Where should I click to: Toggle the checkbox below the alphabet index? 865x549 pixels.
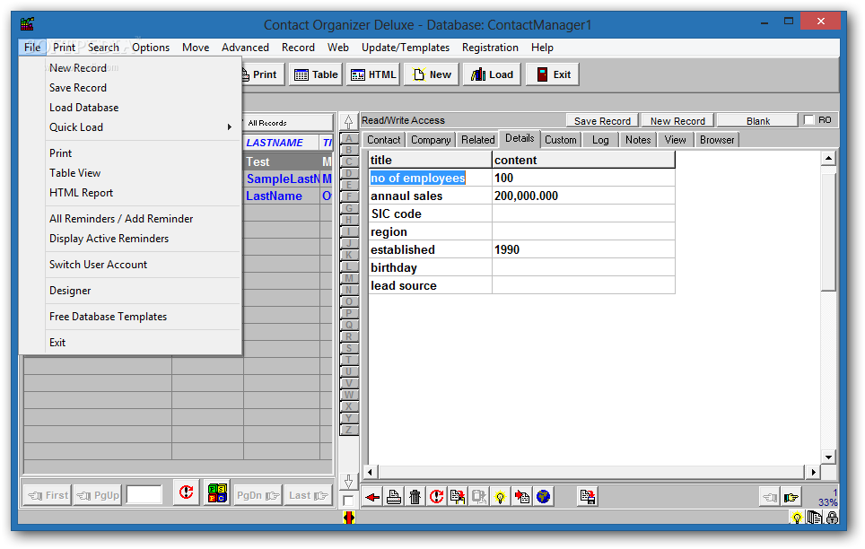tap(348, 501)
